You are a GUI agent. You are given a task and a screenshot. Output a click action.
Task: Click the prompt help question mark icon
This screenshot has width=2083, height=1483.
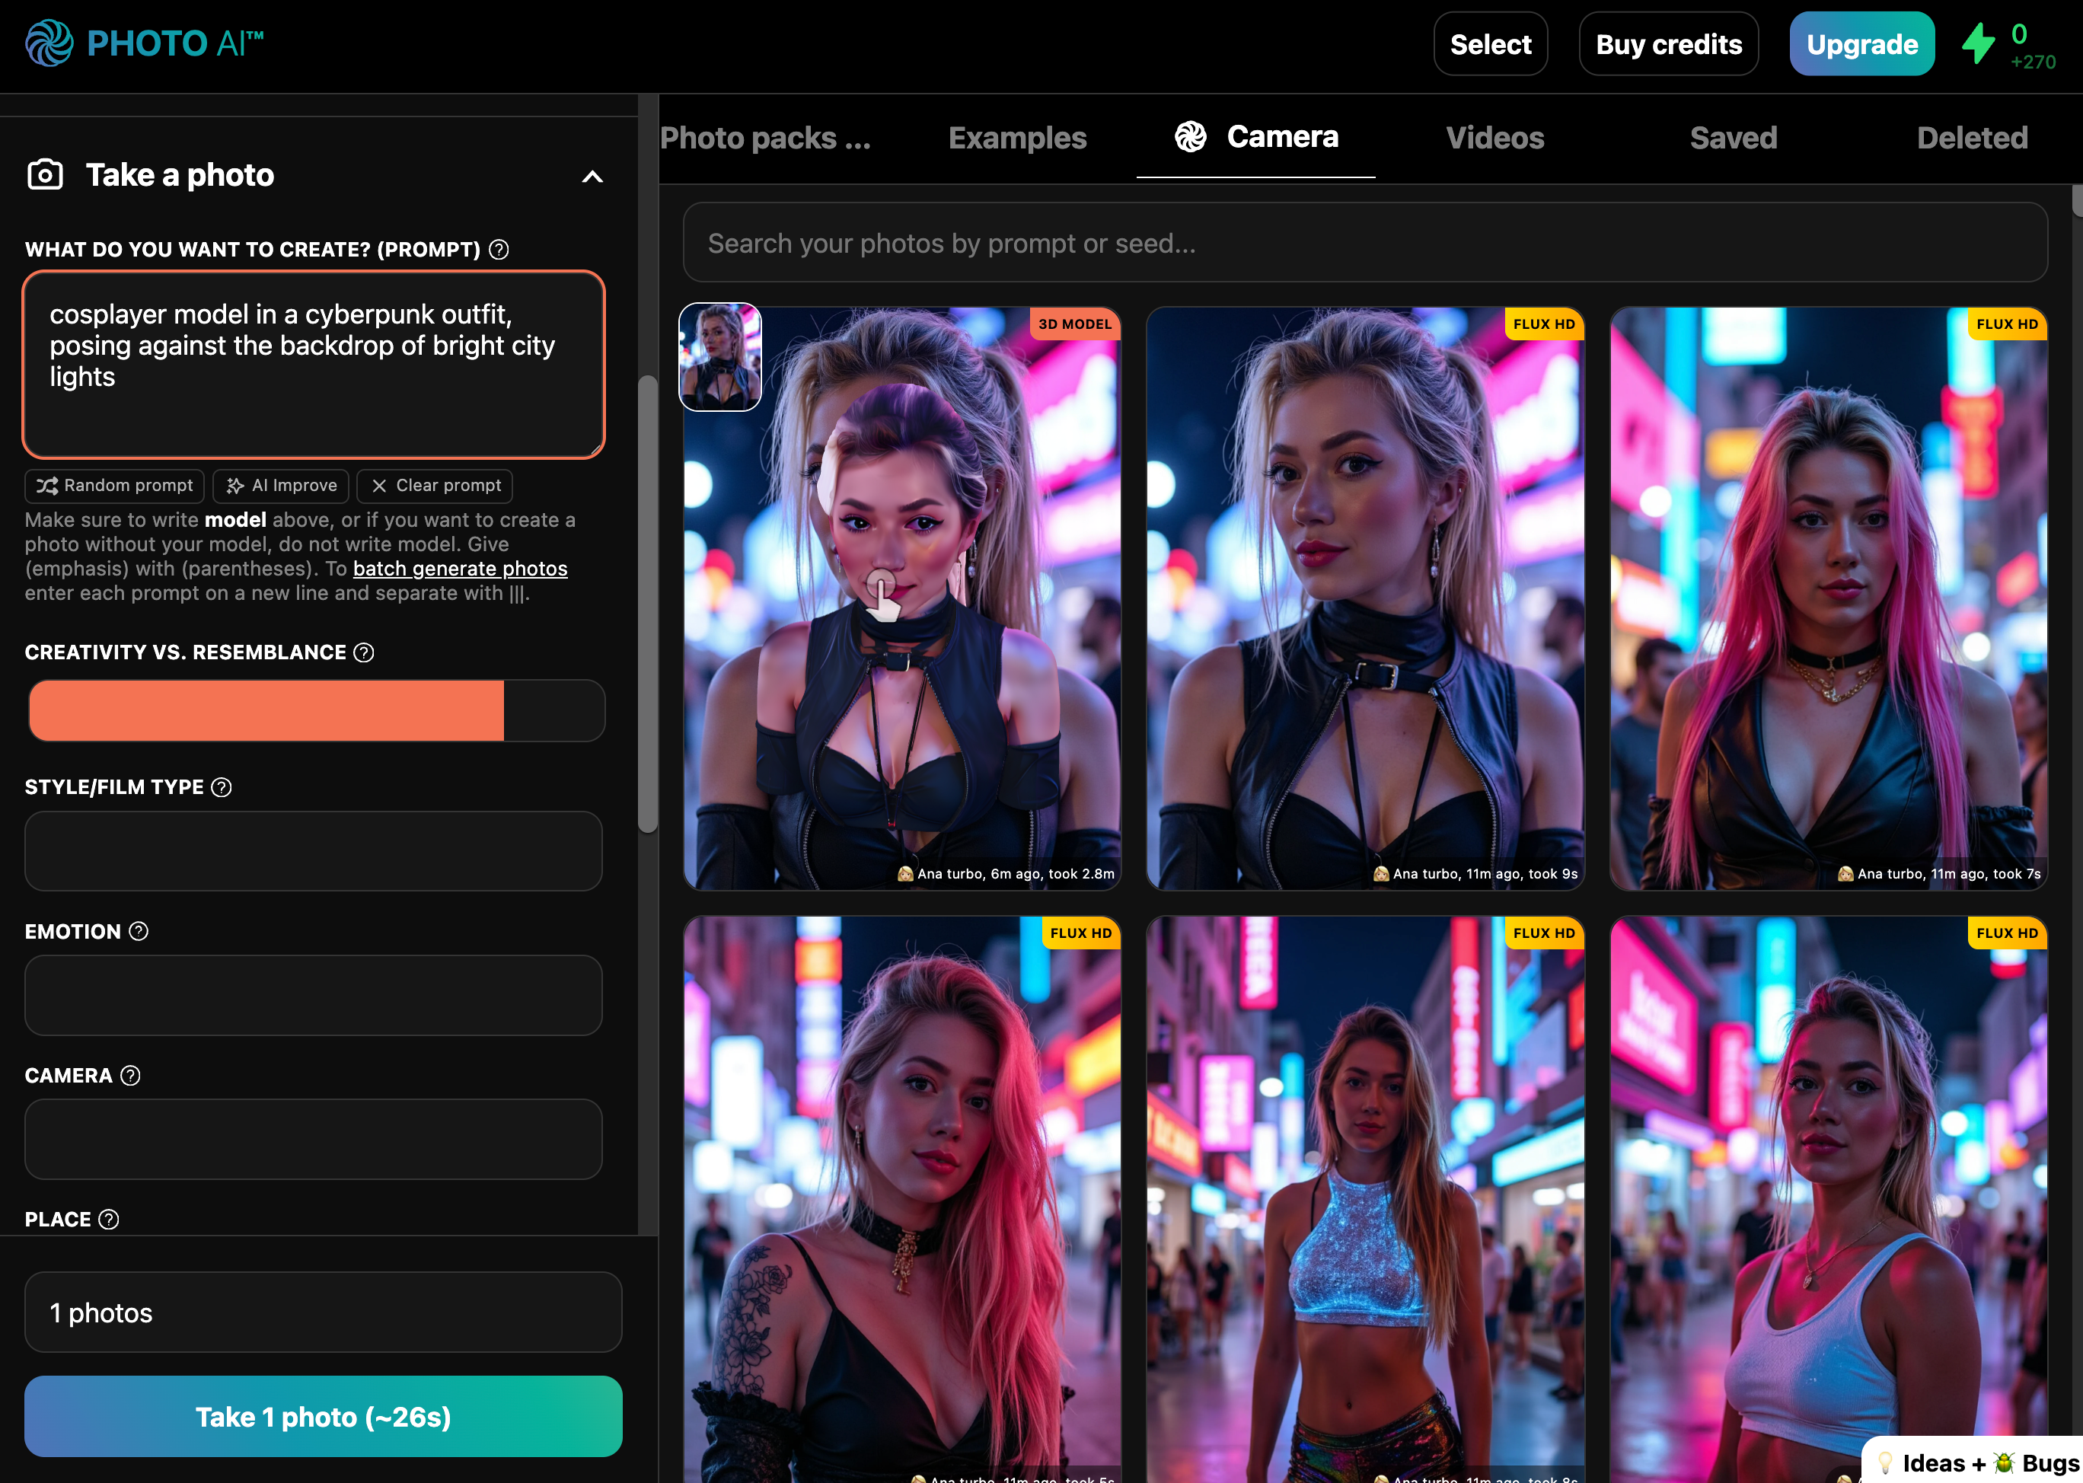[x=499, y=249]
